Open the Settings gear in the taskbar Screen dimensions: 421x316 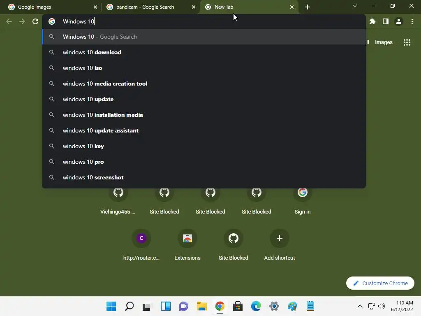[x=274, y=306]
